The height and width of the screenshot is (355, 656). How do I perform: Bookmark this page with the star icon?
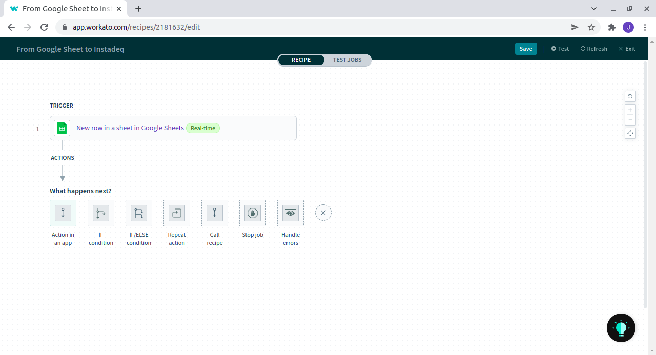(x=591, y=27)
